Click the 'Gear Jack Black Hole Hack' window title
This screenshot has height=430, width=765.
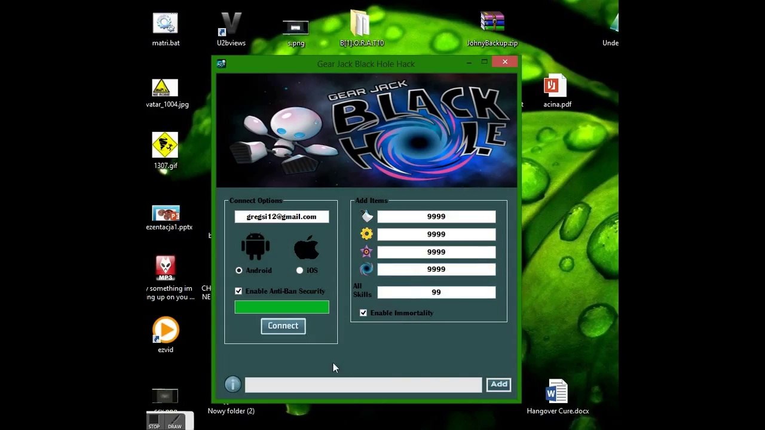(x=366, y=64)
